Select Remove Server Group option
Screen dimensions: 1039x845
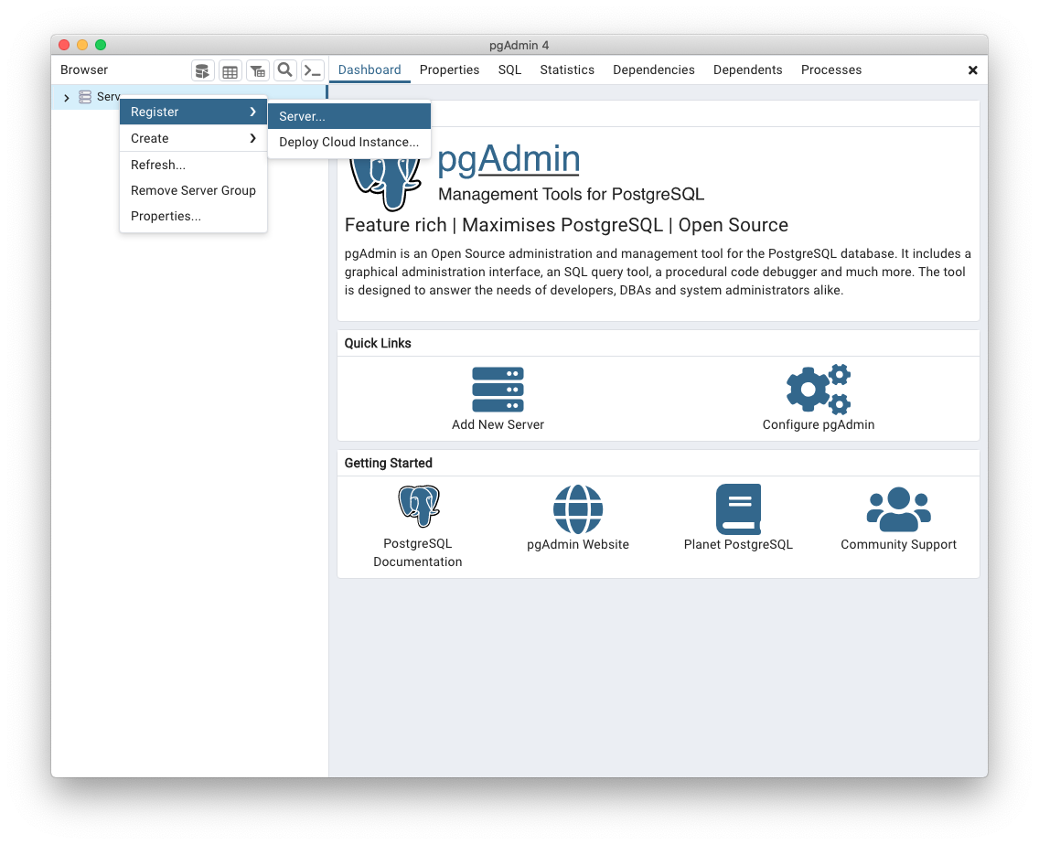[x=193, y=190]
